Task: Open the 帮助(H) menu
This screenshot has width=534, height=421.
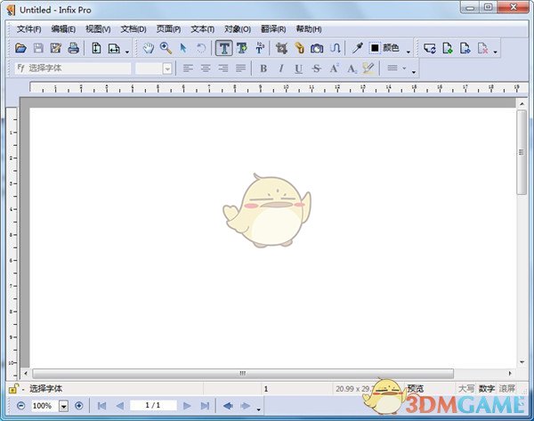Action: [x=309, y=29]
